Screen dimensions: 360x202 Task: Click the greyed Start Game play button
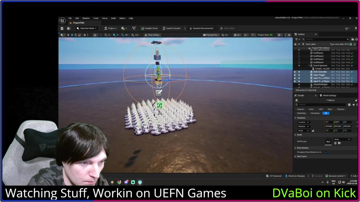point(227,28)
